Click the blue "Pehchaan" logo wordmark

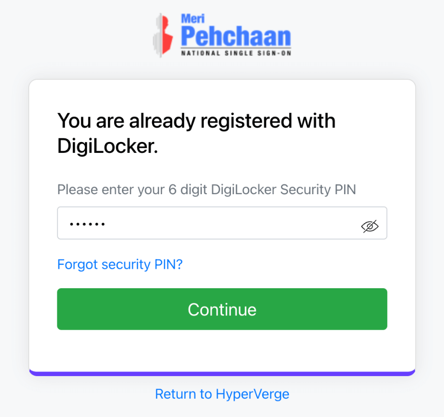(236, 37)
